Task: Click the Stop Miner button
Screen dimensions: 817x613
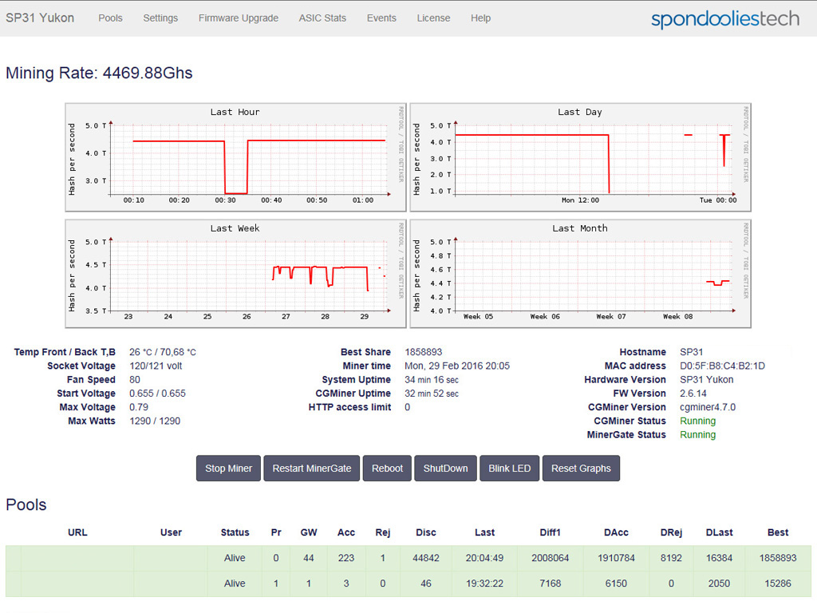Action: point(228,468)
